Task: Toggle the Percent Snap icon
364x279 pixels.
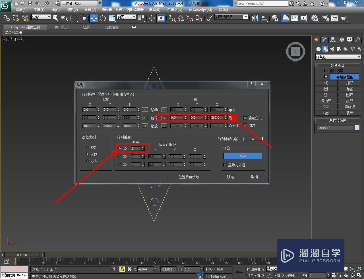Action: 190,18
